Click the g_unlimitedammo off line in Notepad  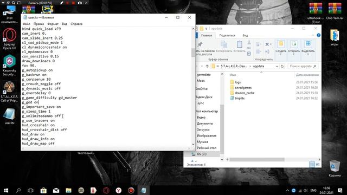pos(41,116)
